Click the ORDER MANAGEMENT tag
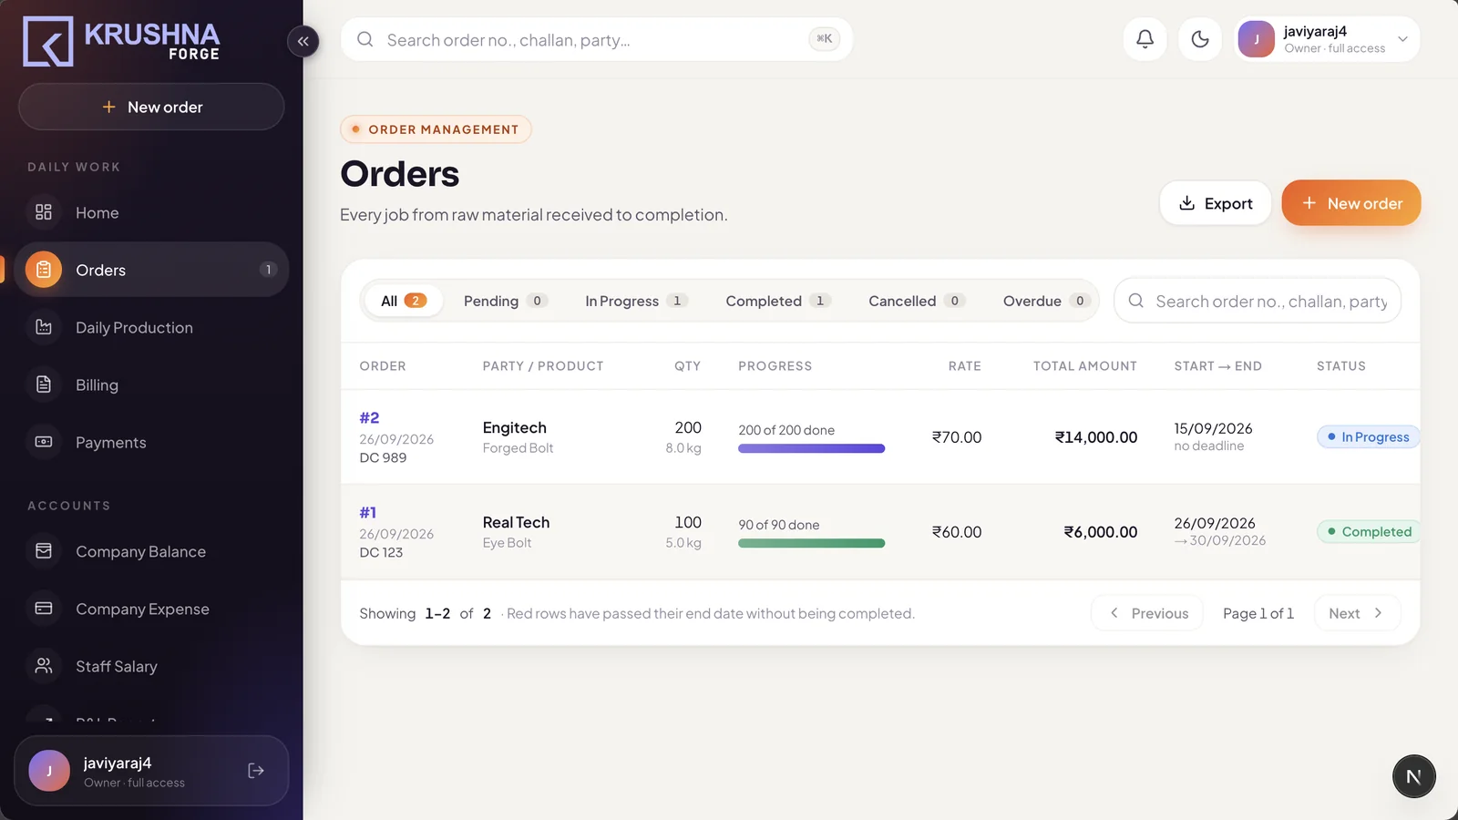 point(436,129)
